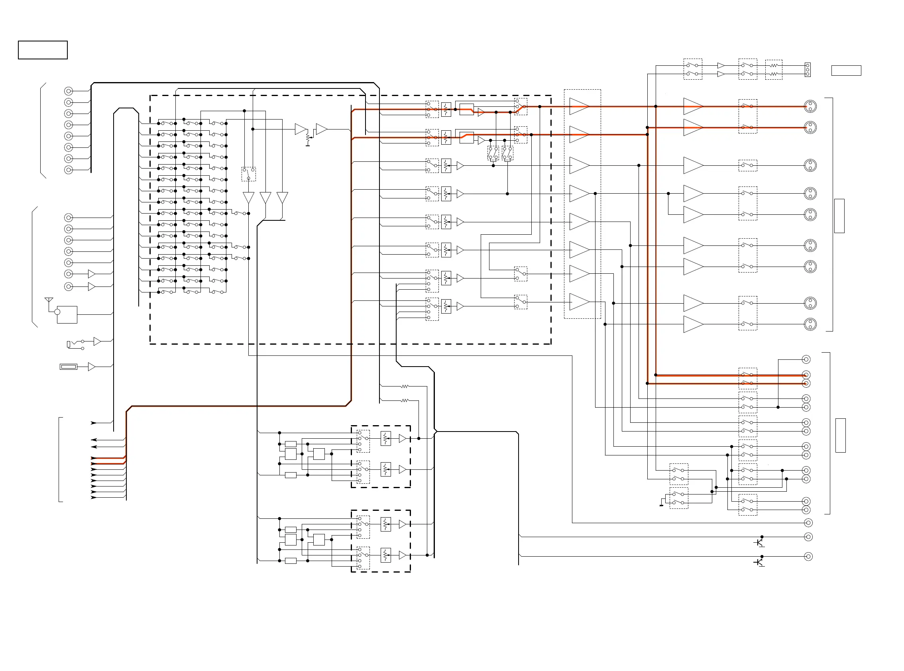Click the antenna symbol on the left
The image size is (904, 671).
point(49,300)
